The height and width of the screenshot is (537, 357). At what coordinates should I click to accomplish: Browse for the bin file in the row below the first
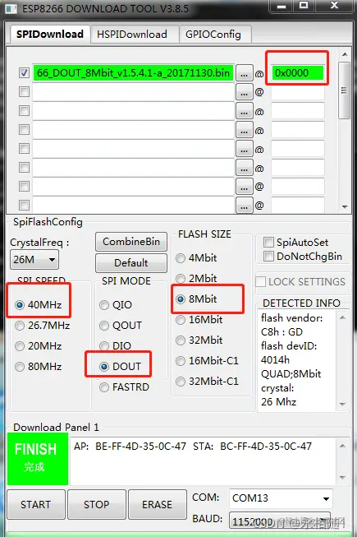click(244, 92)
